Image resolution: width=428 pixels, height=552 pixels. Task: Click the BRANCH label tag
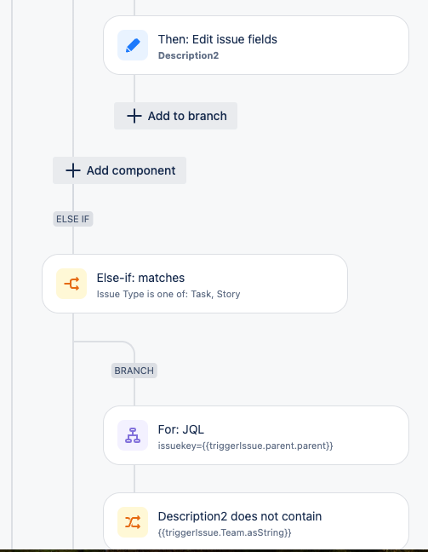tap(134, 371)
